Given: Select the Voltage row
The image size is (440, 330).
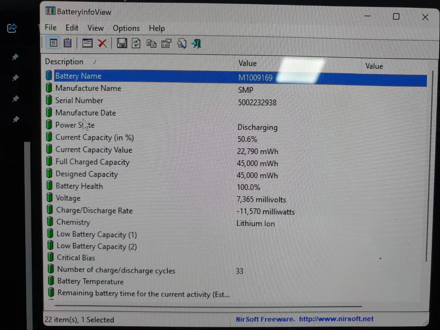Looking at the screenshot, I should pos(236,199).
